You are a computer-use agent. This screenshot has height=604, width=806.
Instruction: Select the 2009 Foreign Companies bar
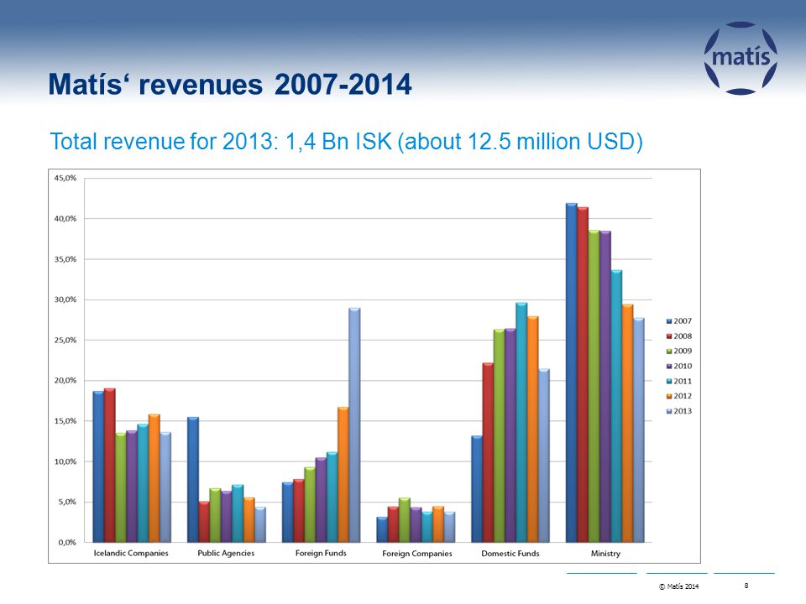tap(405, 520)
